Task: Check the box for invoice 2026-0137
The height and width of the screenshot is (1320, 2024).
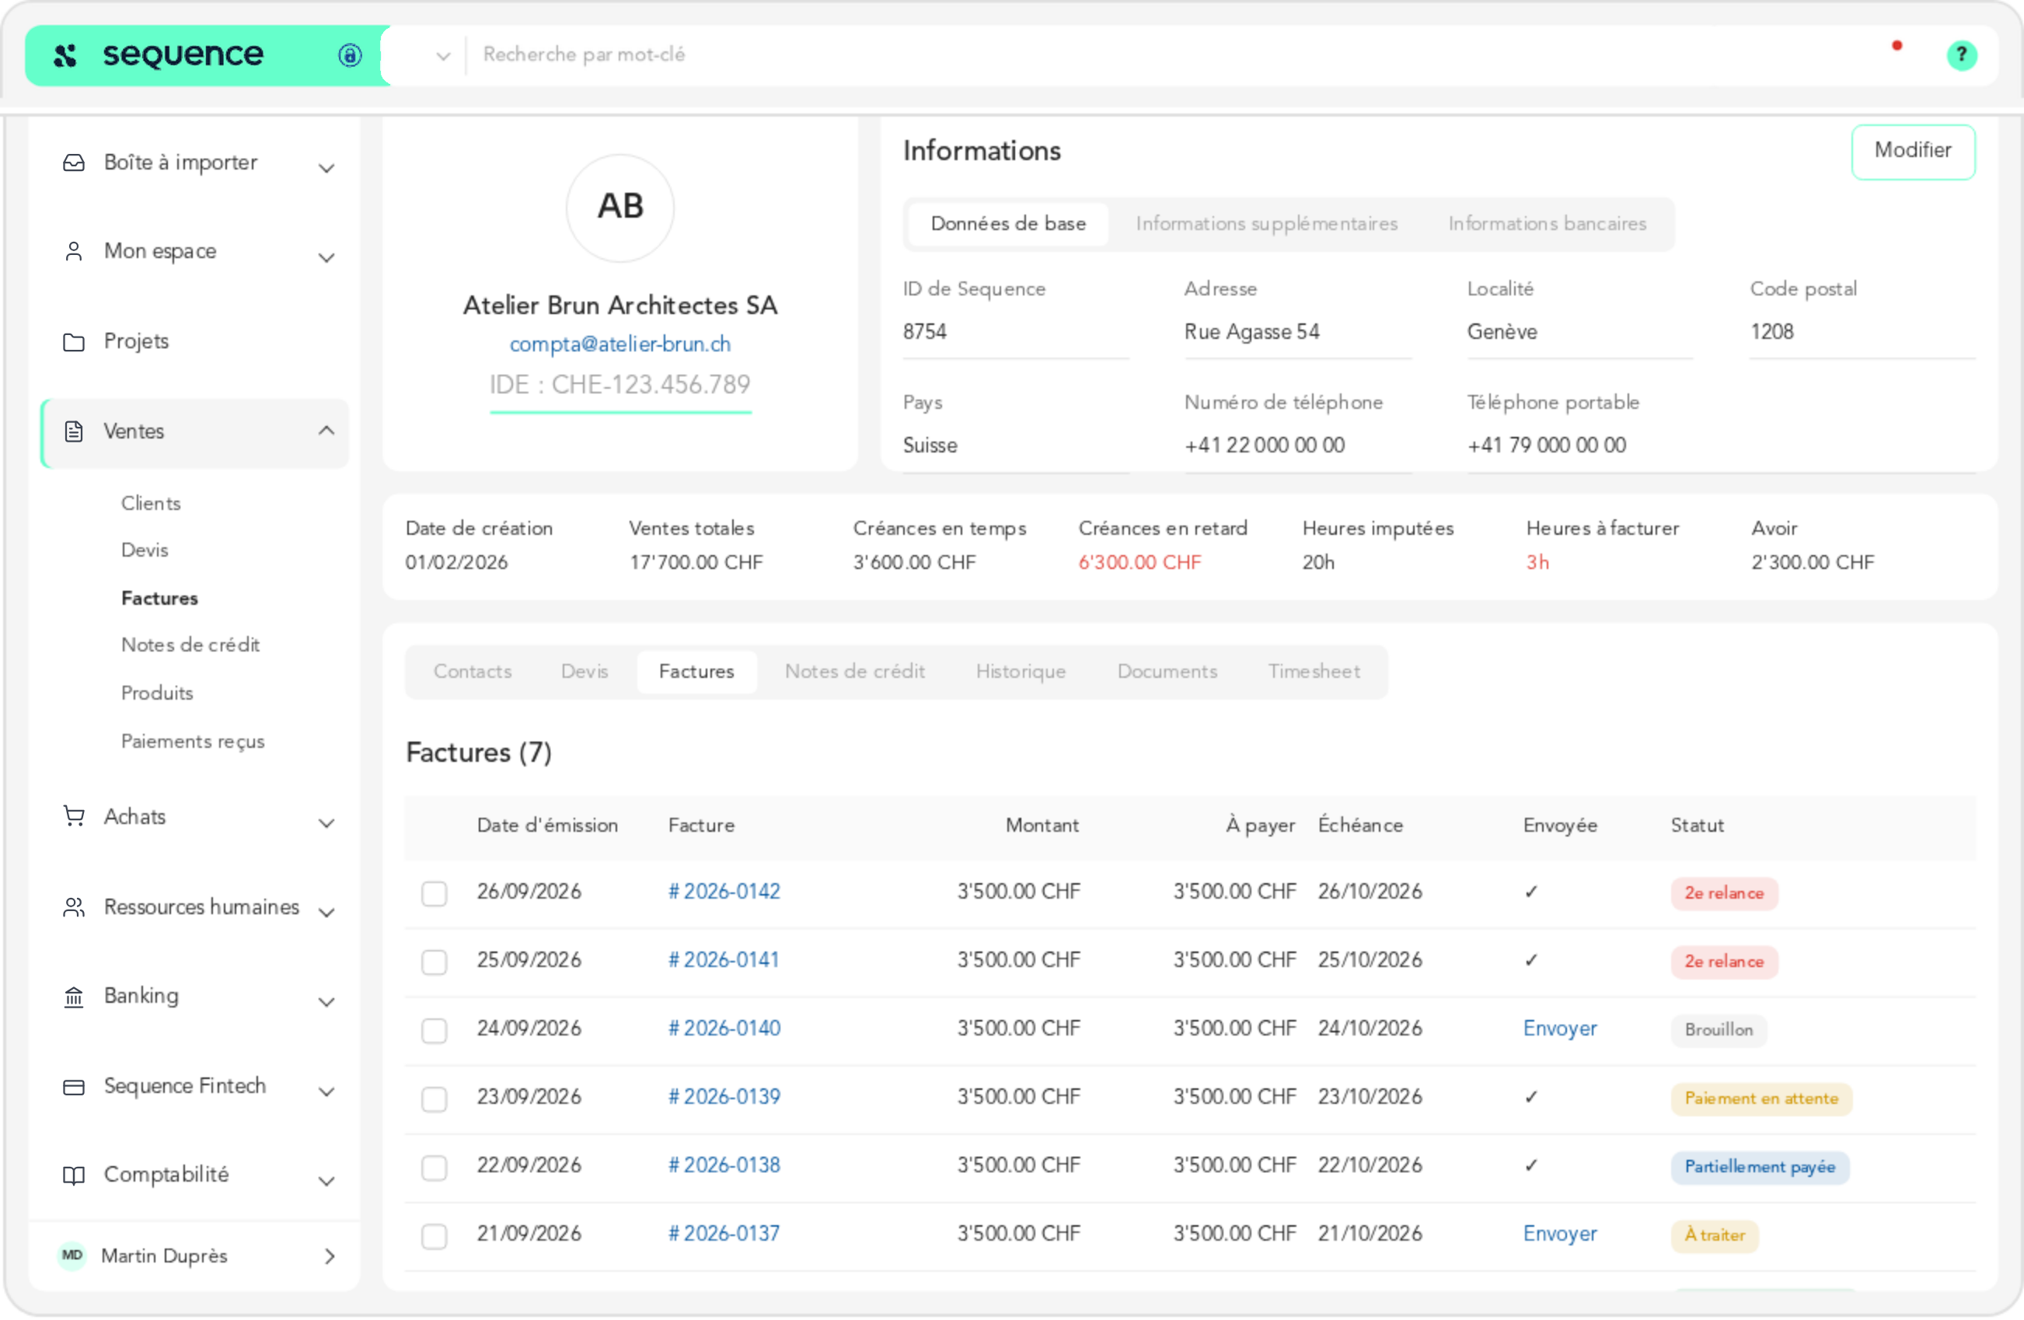Action: pyautogui.click(x=434, y=1235)
